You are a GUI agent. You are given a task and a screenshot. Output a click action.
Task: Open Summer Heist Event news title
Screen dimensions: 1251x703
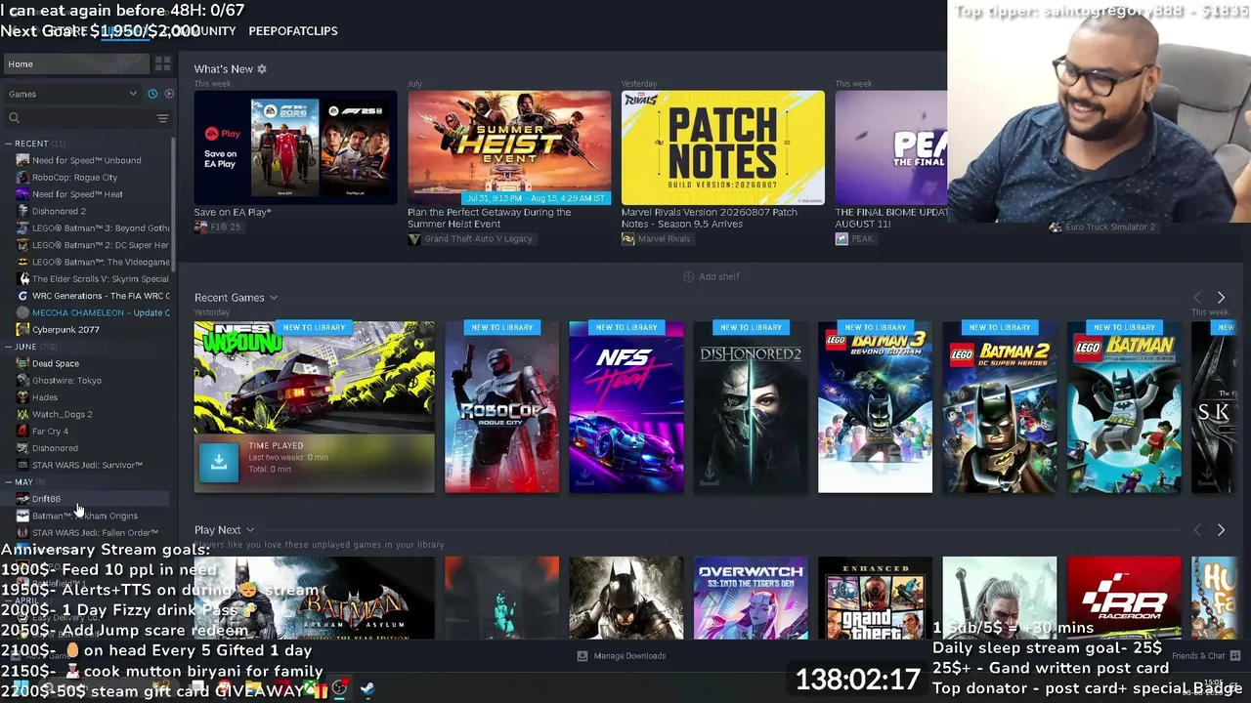(x=490, y=218)
